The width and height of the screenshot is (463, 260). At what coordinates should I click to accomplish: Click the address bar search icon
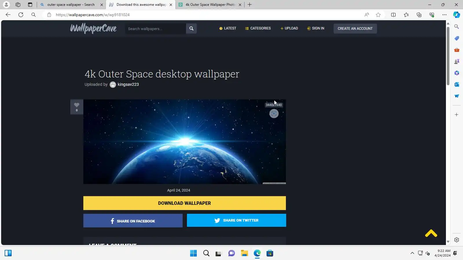pos(34,15)
